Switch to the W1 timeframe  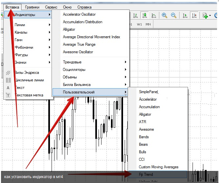[139, 25]
